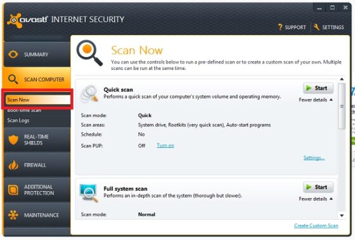Open Quick scan Settings link
This screenshot has height=240, width=355.
coord(314,157)
